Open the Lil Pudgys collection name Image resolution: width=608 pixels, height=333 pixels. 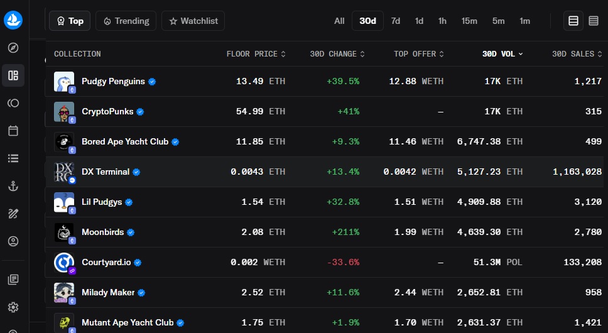102,202
